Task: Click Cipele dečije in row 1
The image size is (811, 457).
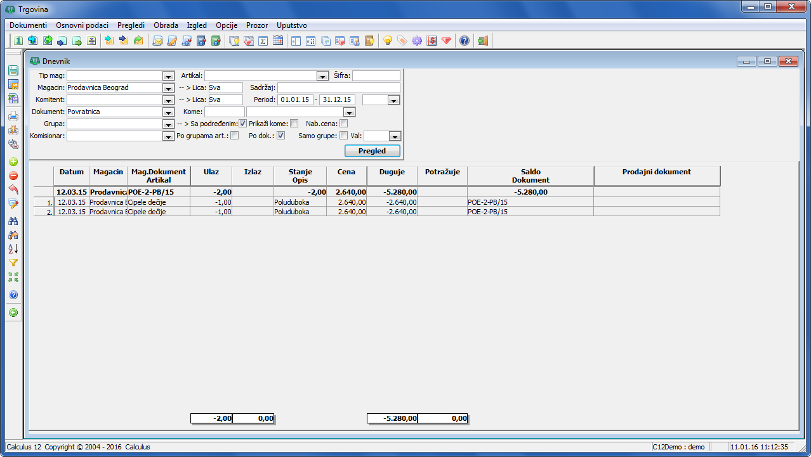Action: (147, 202)
